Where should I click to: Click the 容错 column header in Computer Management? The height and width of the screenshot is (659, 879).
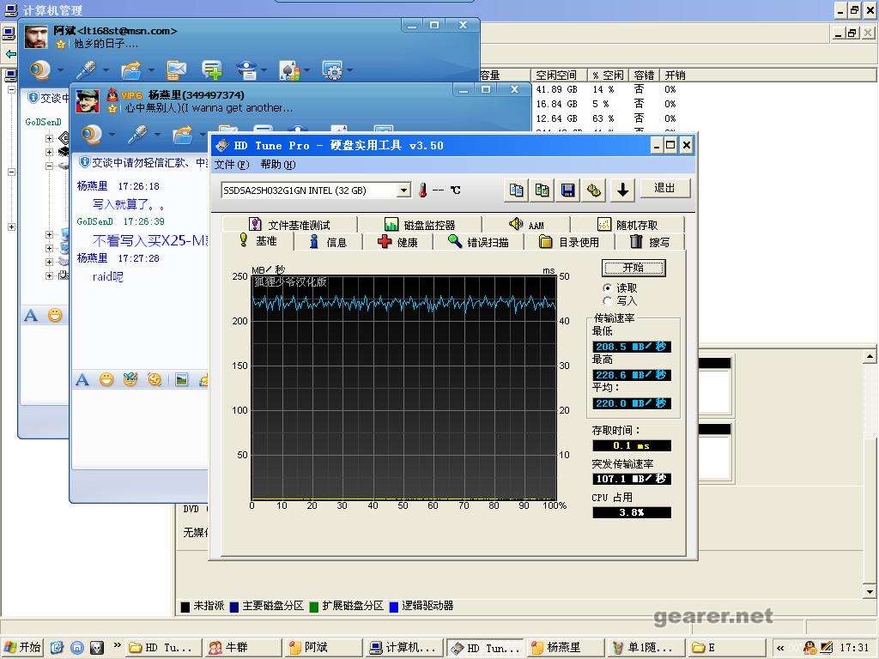[644, 76]
